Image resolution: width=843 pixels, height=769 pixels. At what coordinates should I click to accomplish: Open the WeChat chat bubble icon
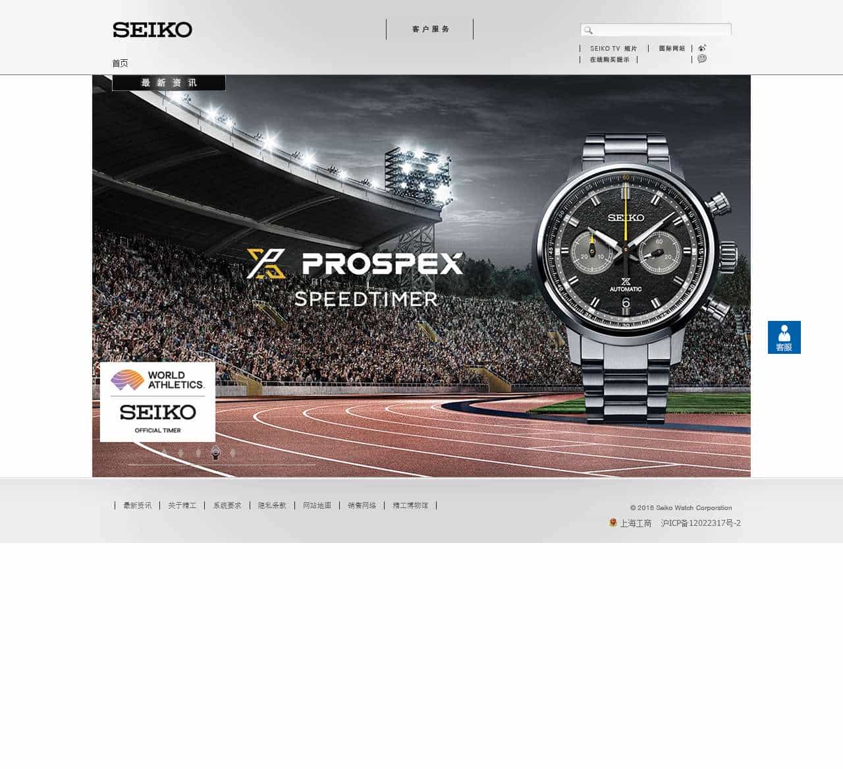tap(702, 59)
